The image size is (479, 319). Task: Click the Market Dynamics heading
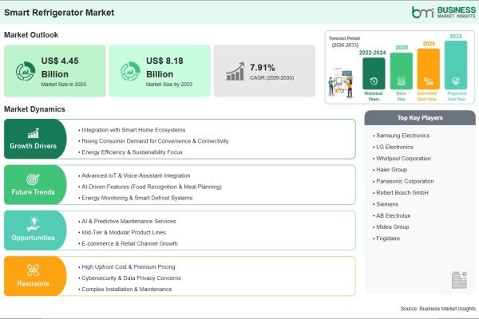click(x=34, y=109)
